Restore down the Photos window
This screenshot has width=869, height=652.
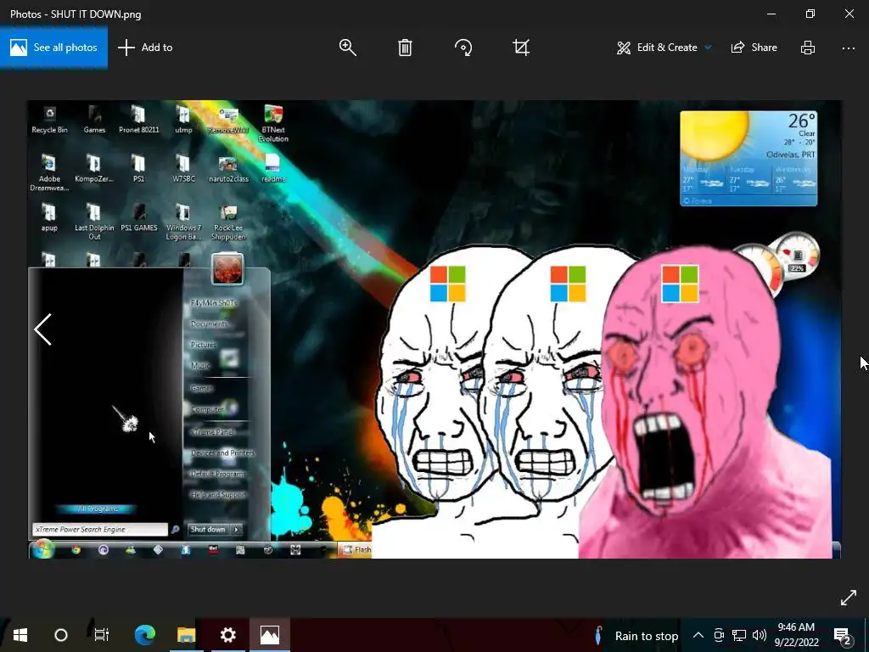point(810,14)
